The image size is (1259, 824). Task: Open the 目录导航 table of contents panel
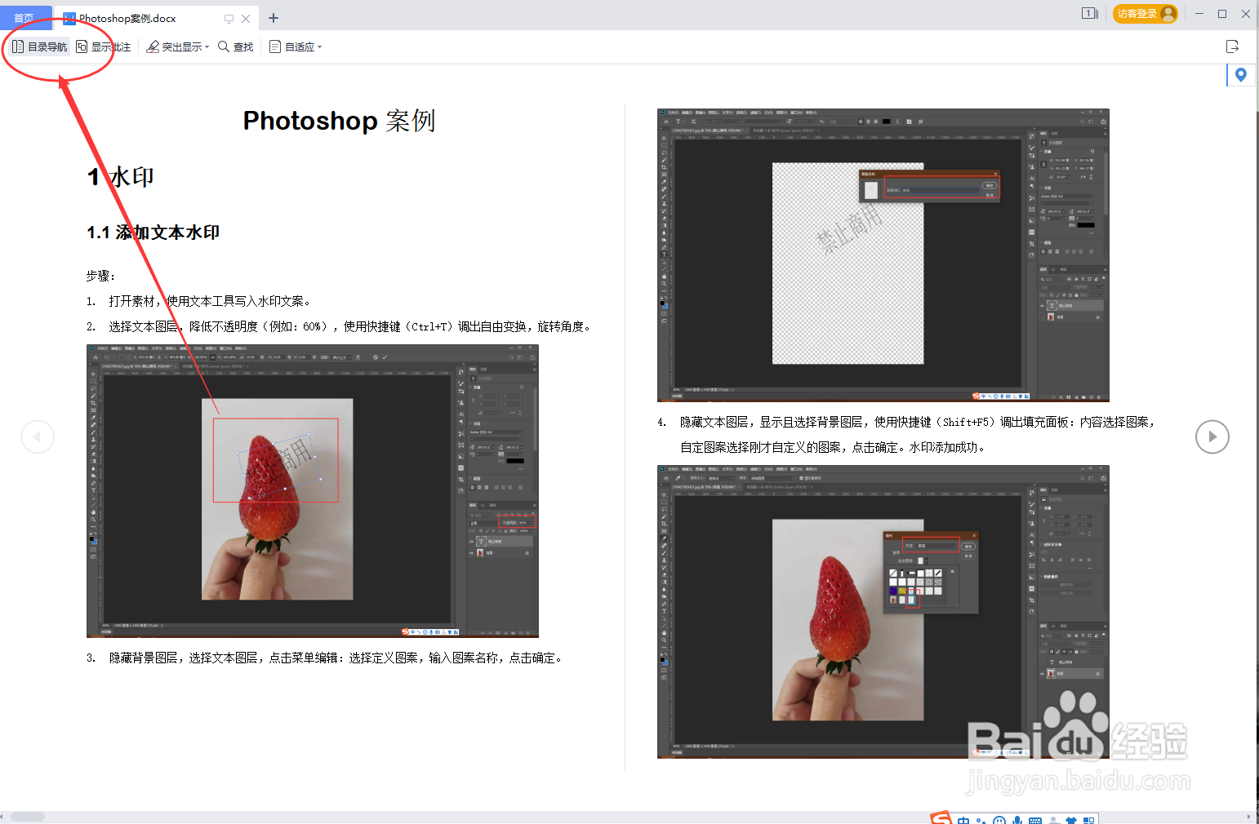(39, 47)
